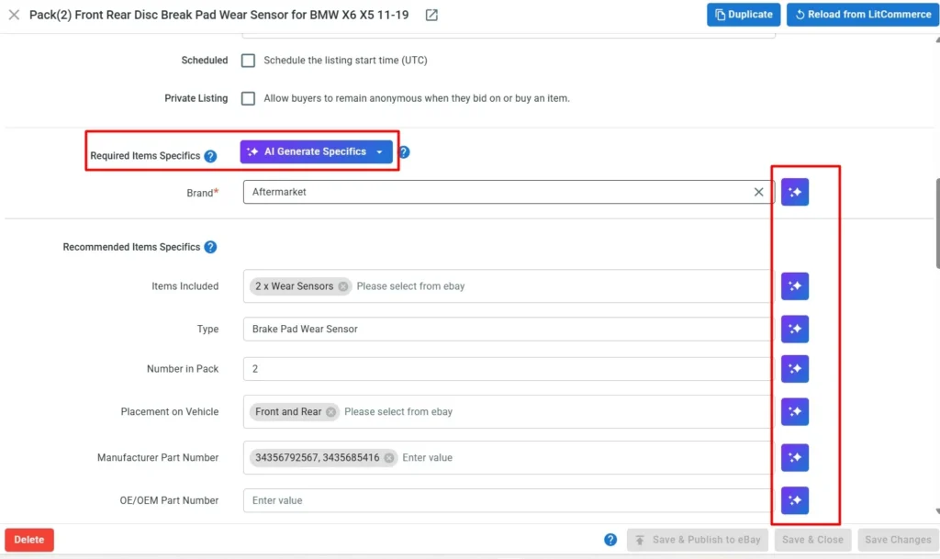Click the Save Changes button
The image size is (940, 559).
point(898,540)
